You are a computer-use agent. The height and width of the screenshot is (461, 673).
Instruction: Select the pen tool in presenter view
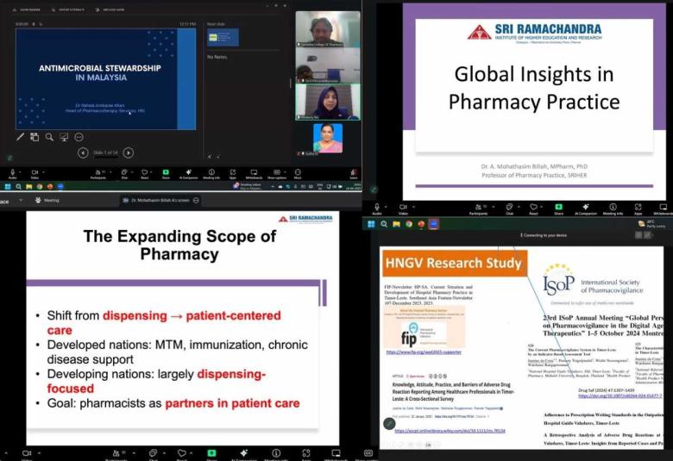pos(21,137)
